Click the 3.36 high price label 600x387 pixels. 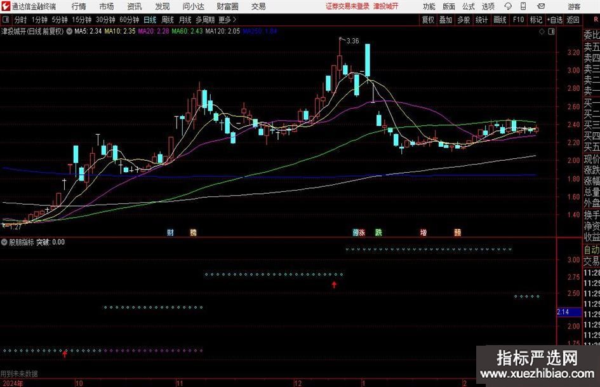click(x=353, y=41)
